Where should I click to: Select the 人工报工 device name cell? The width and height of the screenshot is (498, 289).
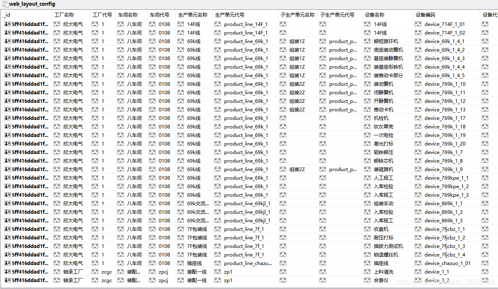click(x=384, y=178)
